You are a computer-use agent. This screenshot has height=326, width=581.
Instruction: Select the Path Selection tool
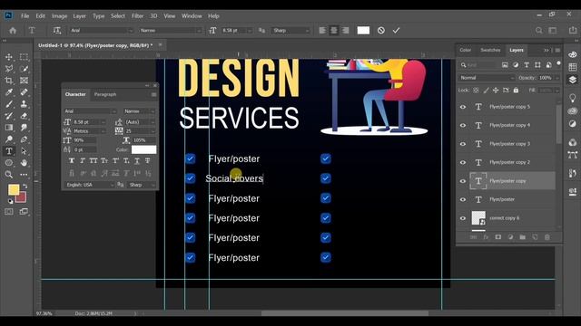coord(24,151)
